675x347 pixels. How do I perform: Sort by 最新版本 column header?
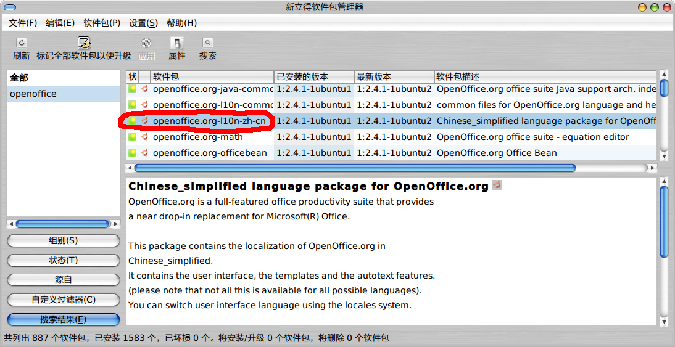pyautogui.click(x=394, y=77)
